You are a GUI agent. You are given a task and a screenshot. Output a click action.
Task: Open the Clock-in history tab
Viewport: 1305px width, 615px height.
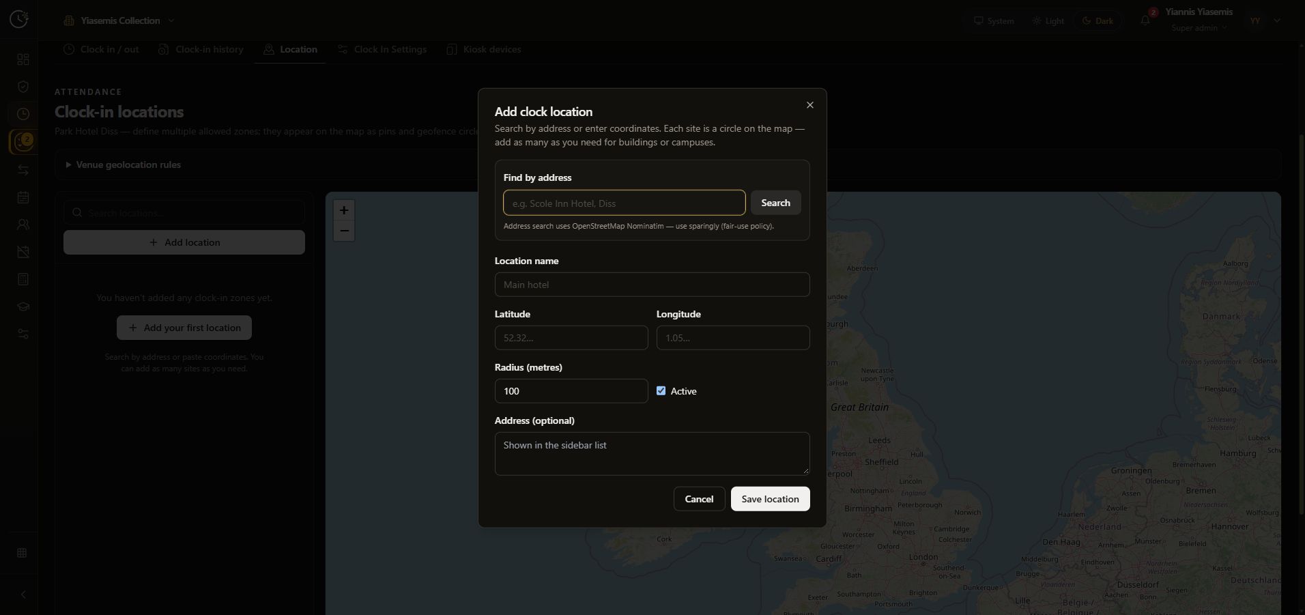coord(201,49)
